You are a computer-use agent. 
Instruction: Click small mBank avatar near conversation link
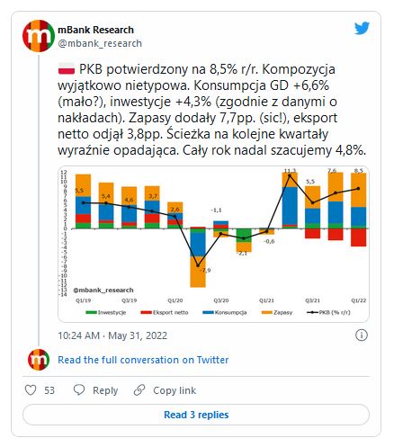pyautogui.click(x=39, y=360)
